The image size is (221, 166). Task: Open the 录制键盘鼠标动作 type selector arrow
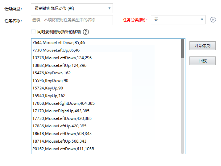pyautogui.click(x=109, y=8)
